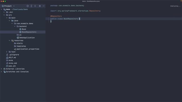Click the .gitignore file icon
182x102 pixels.
coord(7,55)
